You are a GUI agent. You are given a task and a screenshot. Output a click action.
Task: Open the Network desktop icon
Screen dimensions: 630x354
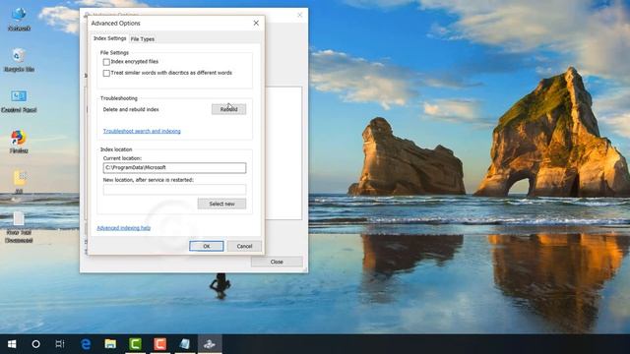(x=19, y=19)
